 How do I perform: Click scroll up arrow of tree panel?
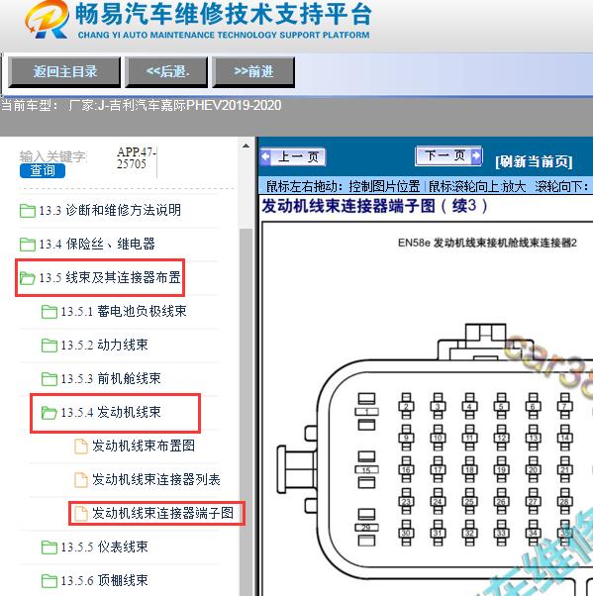[246, 146]
